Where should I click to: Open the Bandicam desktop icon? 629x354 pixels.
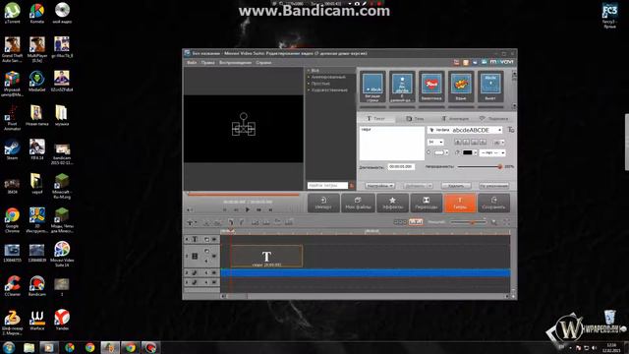coord(37,286)
